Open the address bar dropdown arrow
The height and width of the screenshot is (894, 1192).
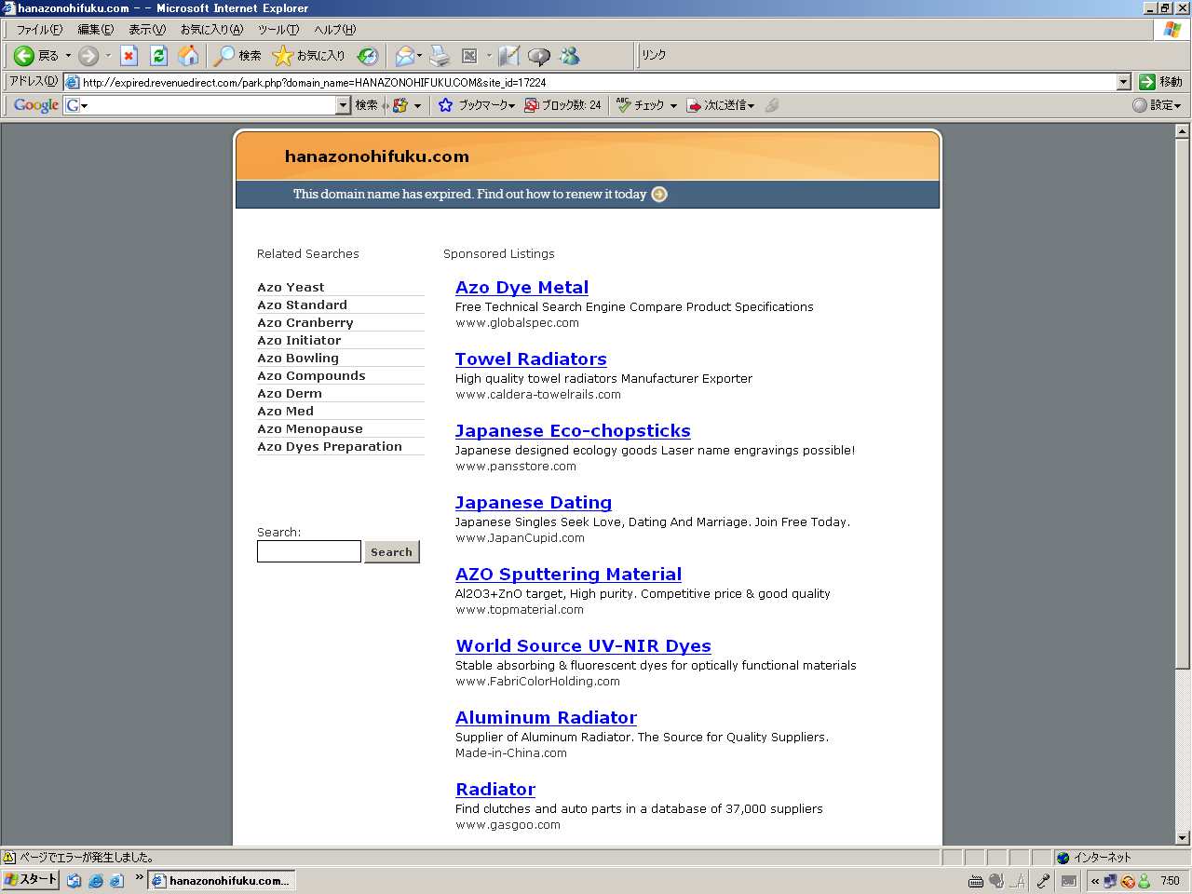coord(1123,82)
